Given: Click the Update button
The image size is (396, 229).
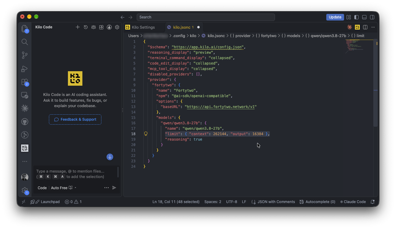Looking at the screenshot, I should coord(335,17).
